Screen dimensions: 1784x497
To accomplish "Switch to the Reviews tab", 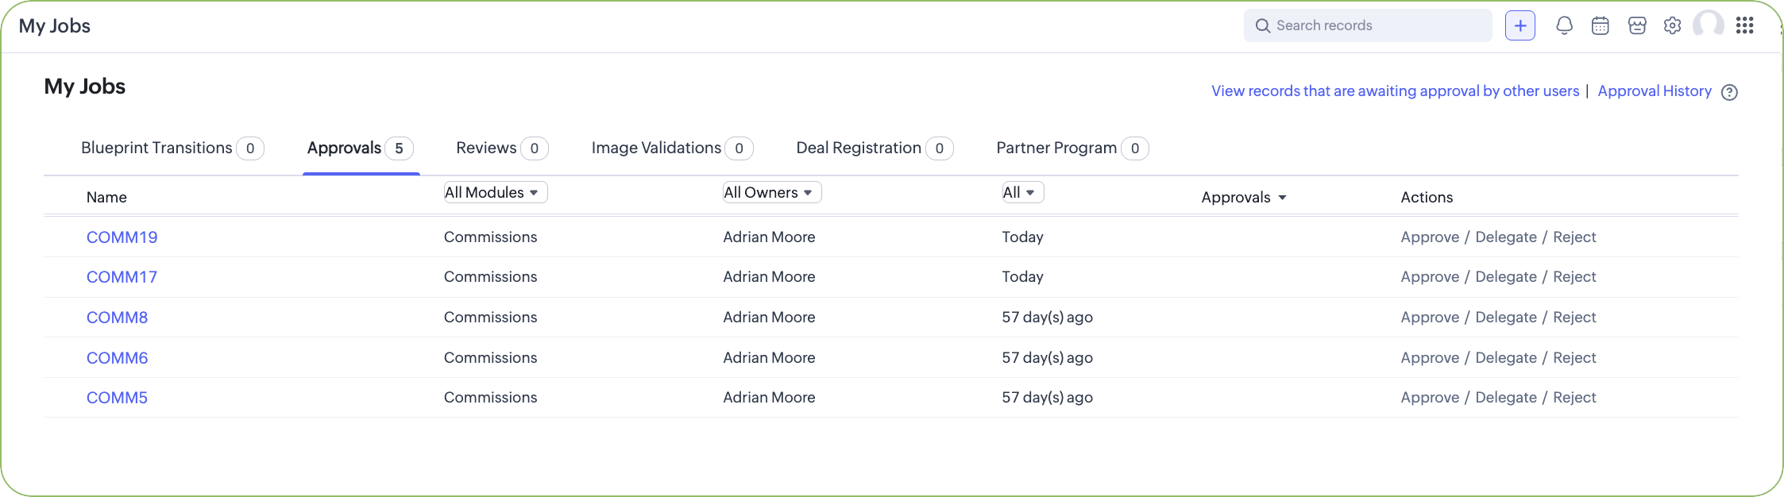I will 502,148.
